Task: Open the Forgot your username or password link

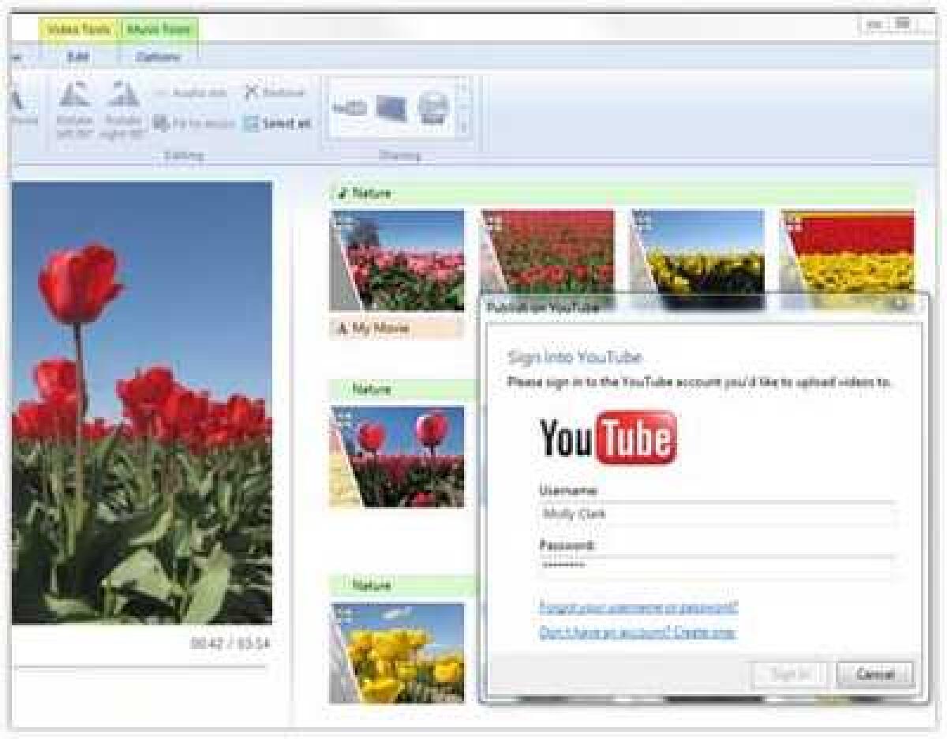Action: pos(638,608)
